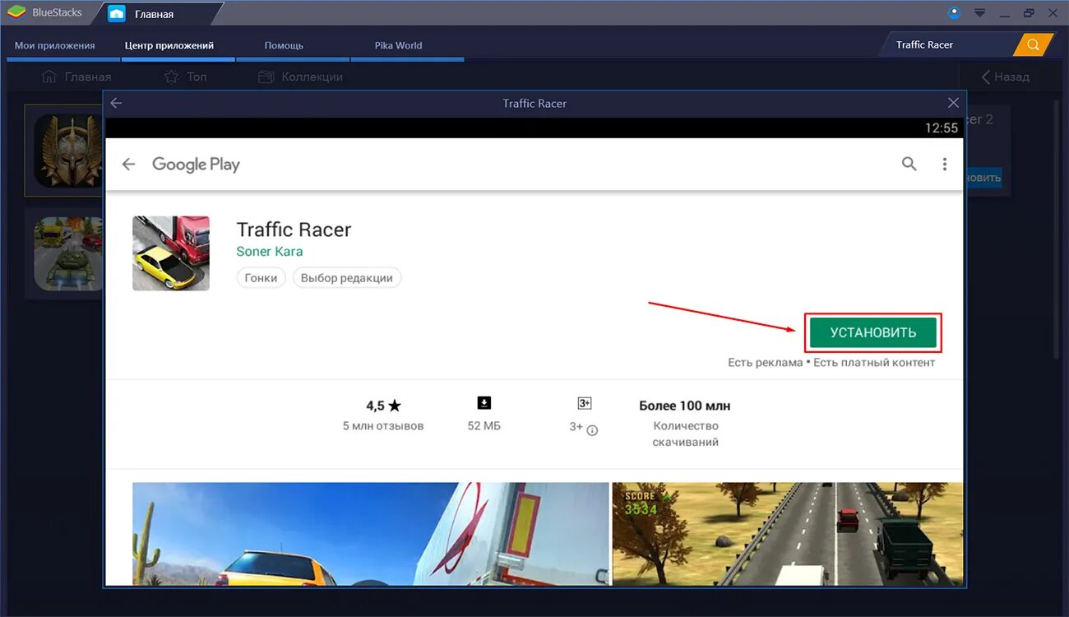The width and height of the screenshot is (1069, 617).
Task: Click the 4,5 star rating
Action: click(x=383, y=406)
